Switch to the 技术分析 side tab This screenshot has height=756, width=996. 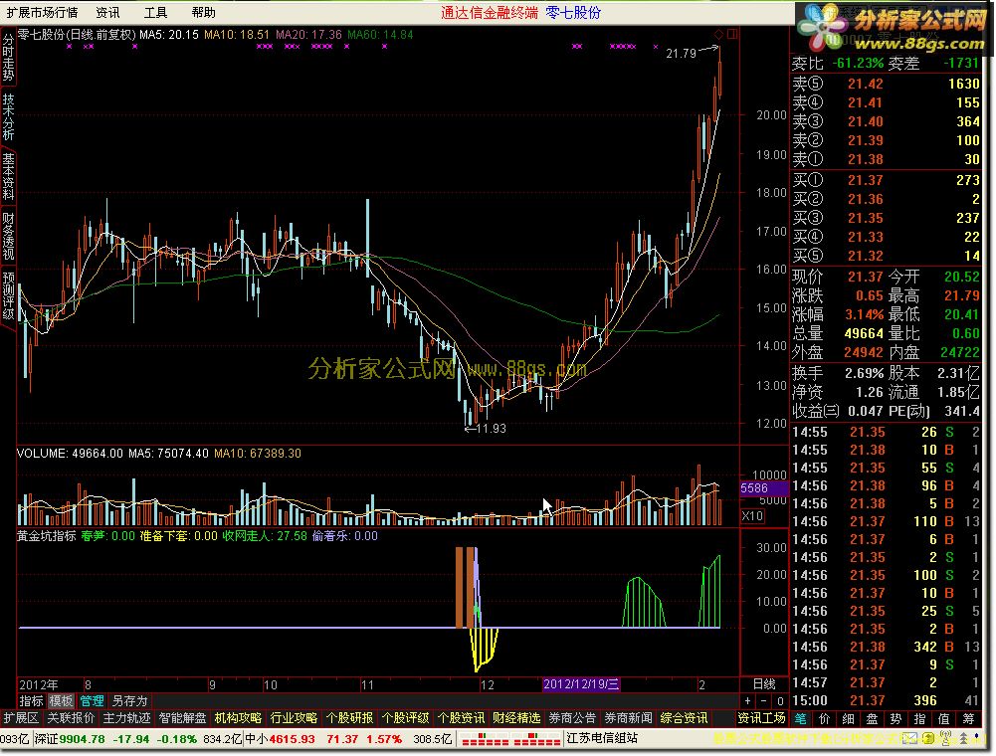point(8,117)
